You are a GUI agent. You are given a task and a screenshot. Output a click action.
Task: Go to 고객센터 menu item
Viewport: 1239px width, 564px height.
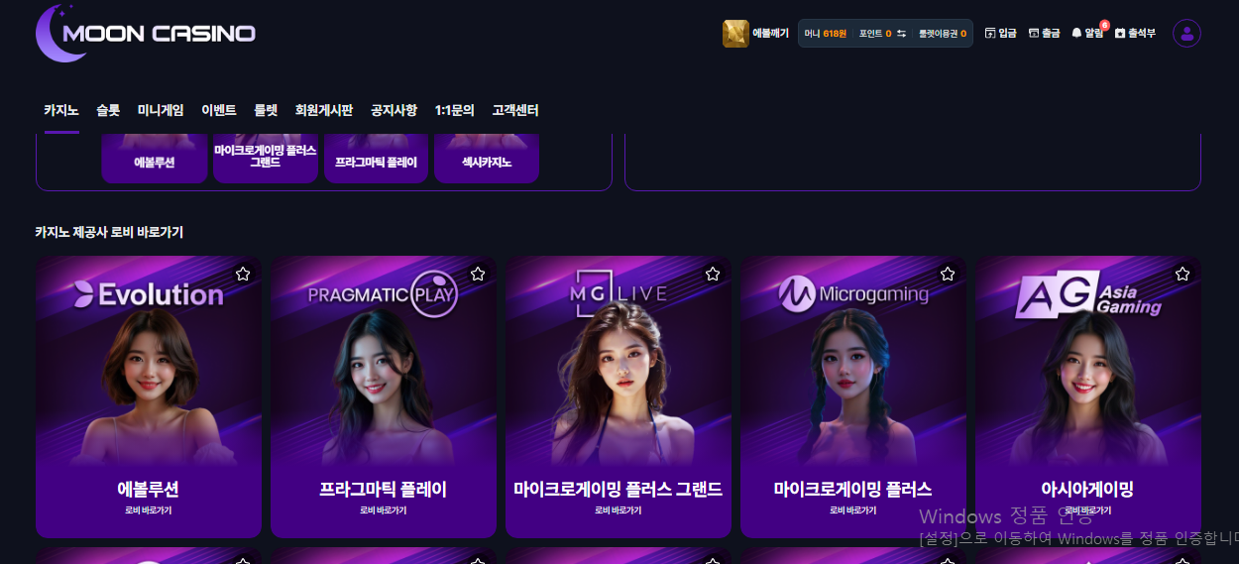515,110
